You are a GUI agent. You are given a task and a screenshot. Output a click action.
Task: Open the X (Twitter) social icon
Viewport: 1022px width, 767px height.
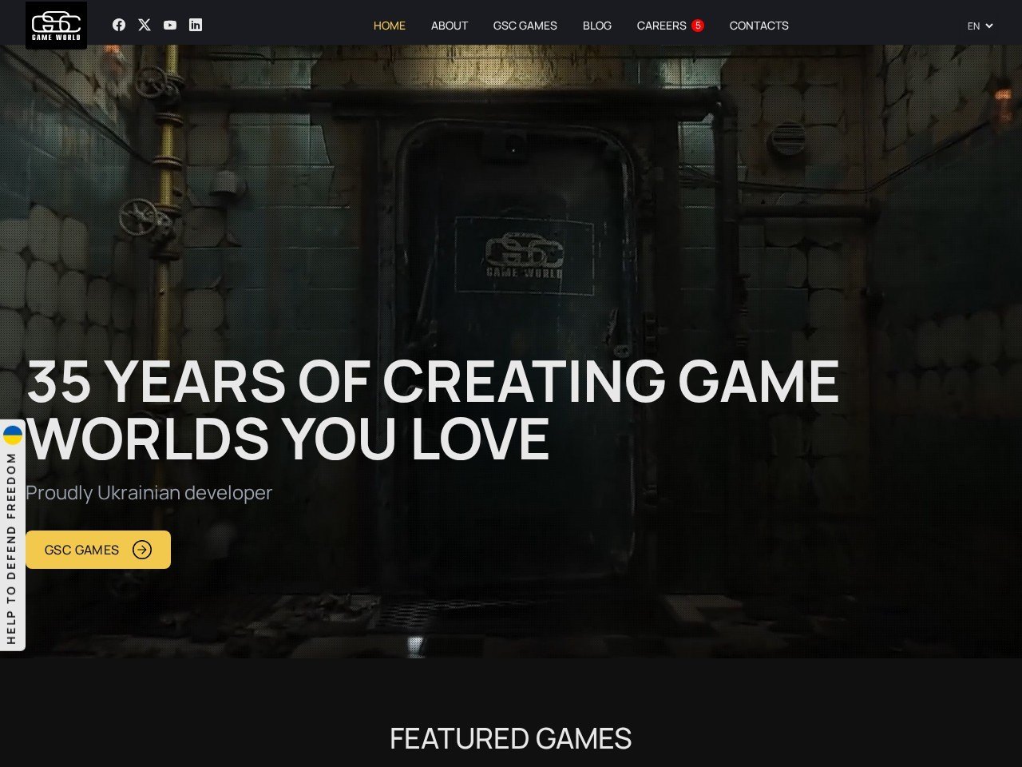(145, 25)
